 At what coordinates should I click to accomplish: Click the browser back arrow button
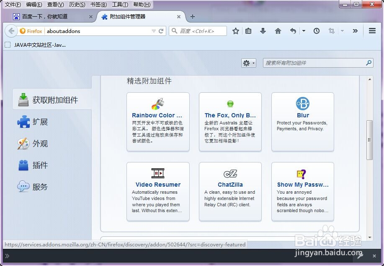coord(11,31)
